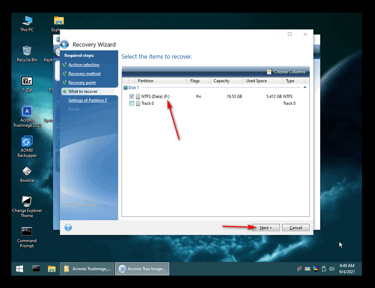
Task: Click the Track 0 drive icon
Action: tap(138, 103)
